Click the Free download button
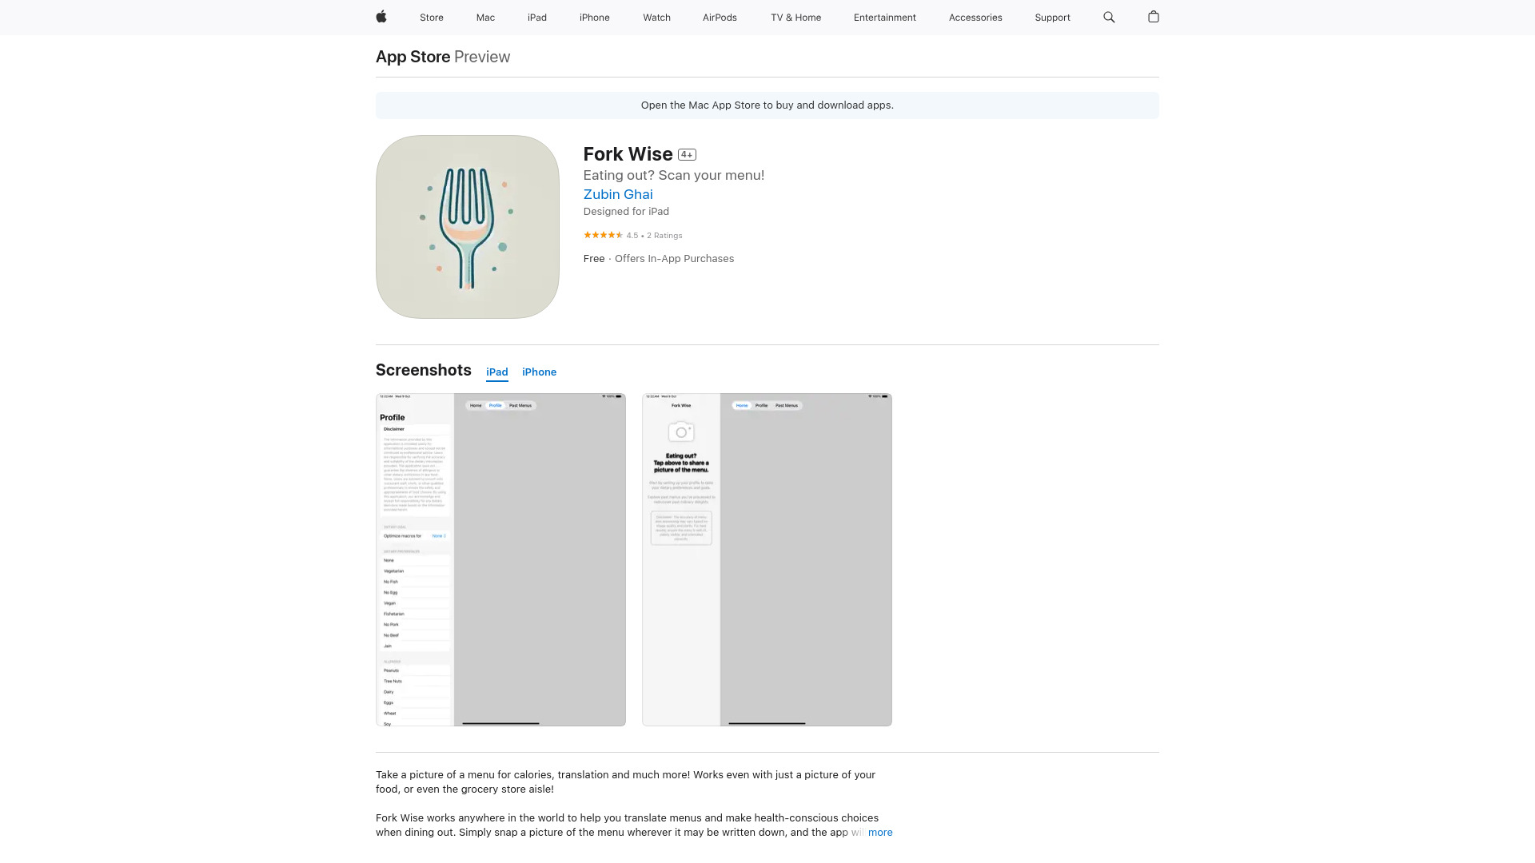Viewport: 1535px width, 863px height. [593, 258]
